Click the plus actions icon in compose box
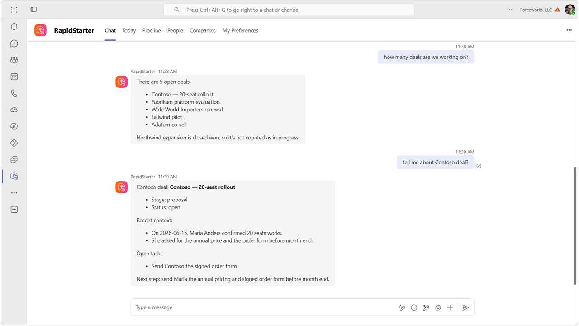 [x=450, y=307]
